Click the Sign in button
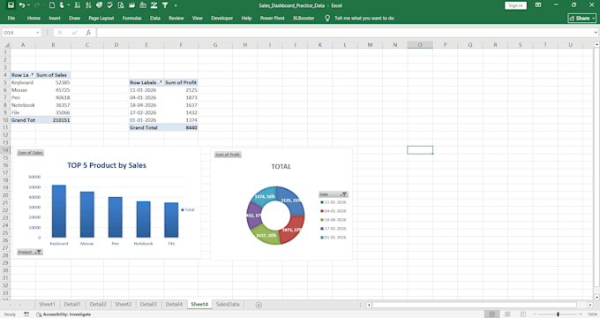The height and width of the screenshot is (318, 600). click(515, 5)
